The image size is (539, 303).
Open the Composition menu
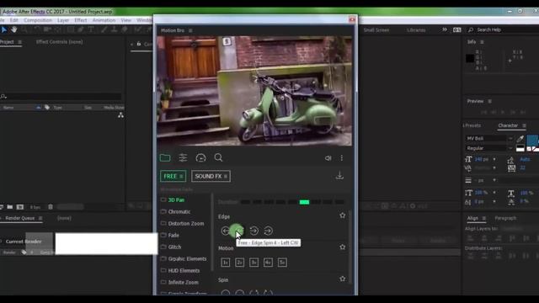tap(38, 20)
